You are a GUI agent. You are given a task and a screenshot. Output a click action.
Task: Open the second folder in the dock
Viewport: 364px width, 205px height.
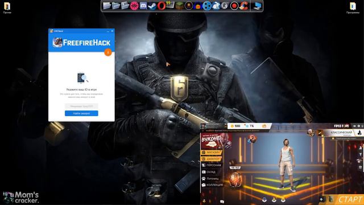[116, 6]
